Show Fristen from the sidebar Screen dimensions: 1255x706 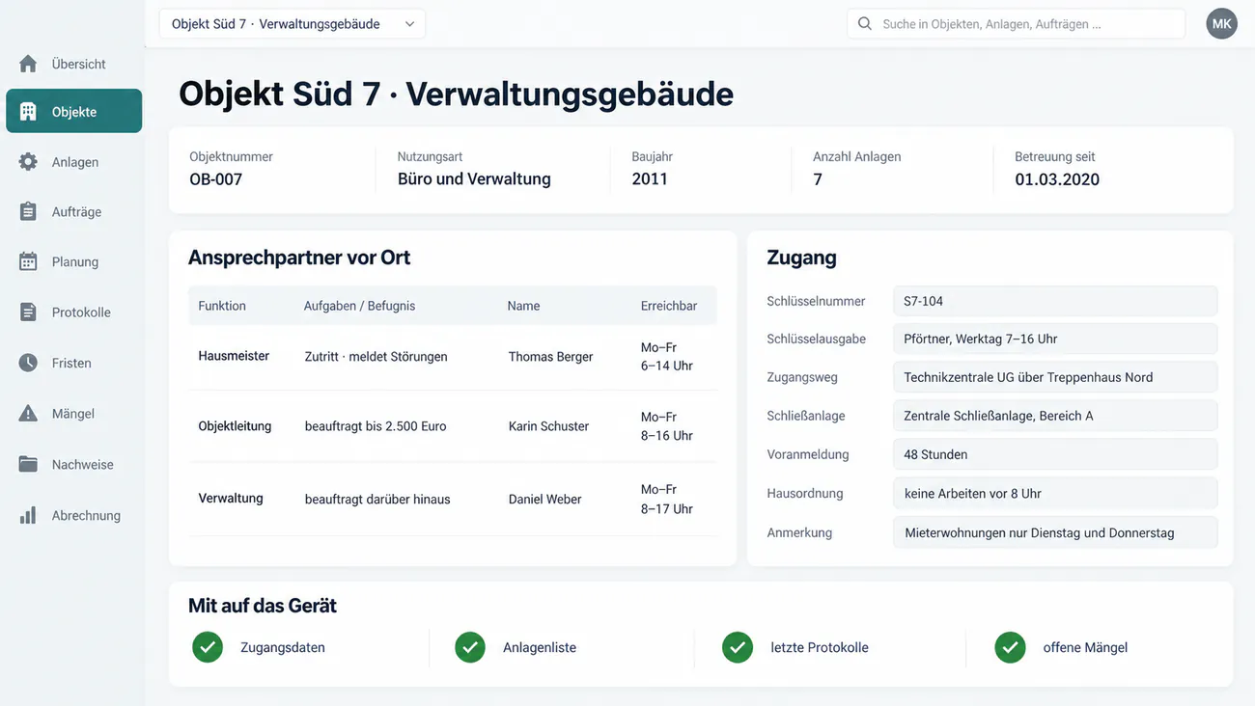(73, 363)
